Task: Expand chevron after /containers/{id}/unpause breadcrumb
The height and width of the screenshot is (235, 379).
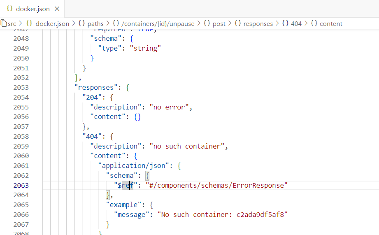Action: (x=199, y=23)
